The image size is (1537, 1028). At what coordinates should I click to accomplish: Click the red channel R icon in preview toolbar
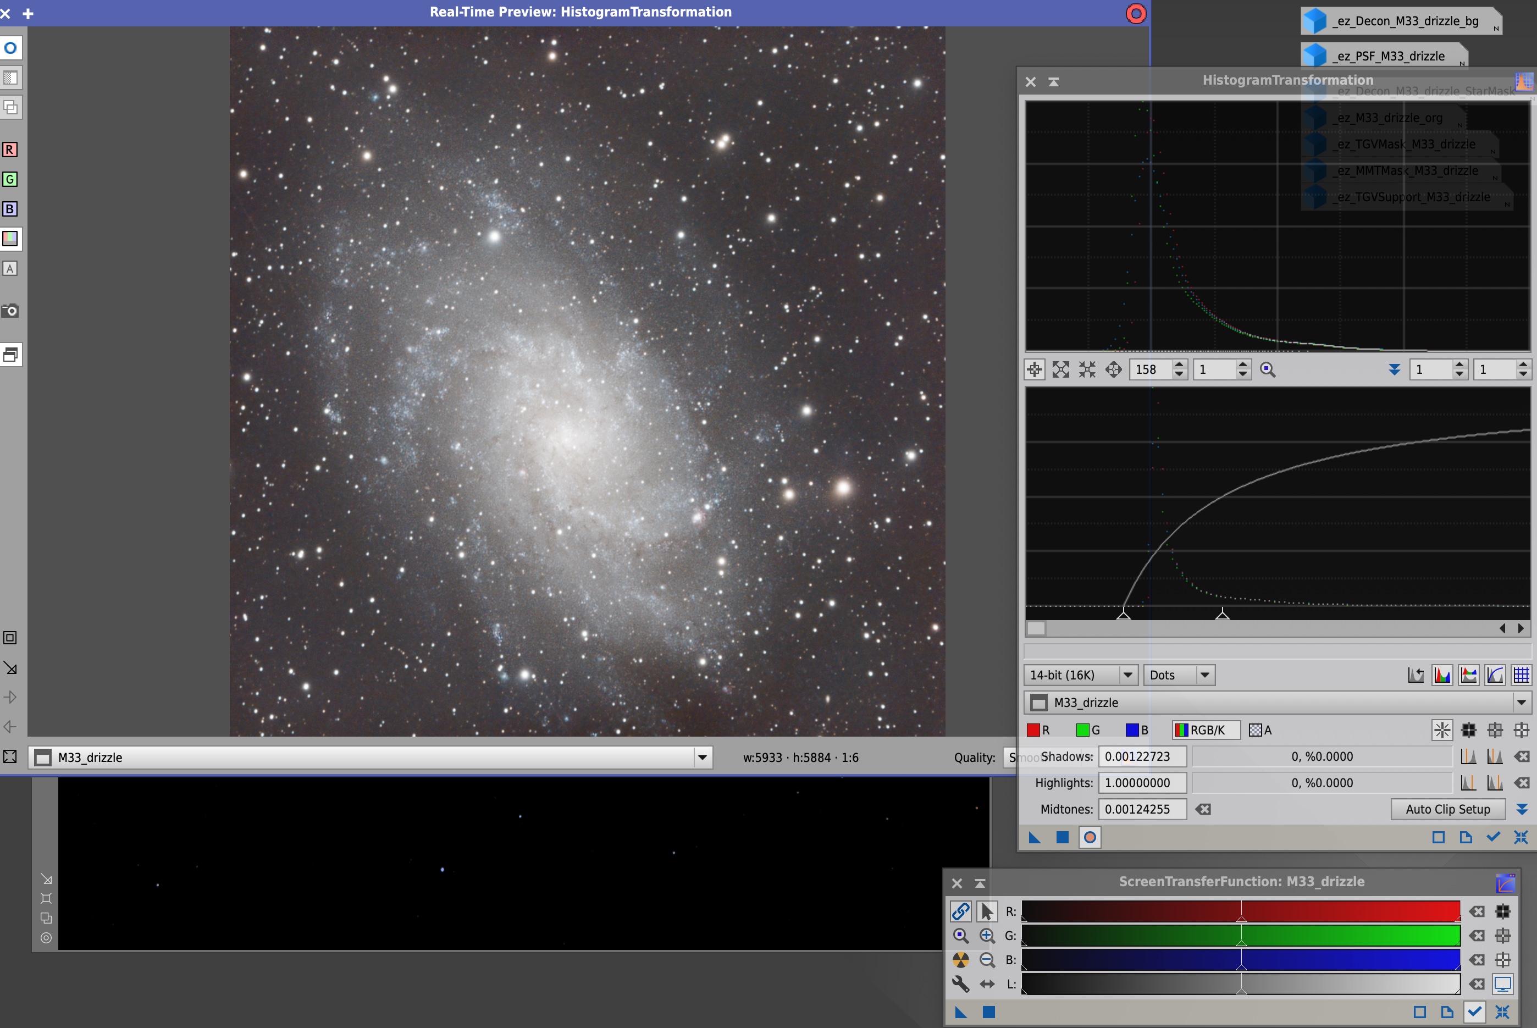(10, 150)
